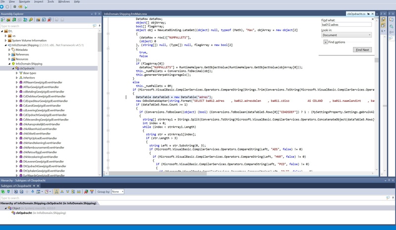Click the NuGet package open icon
The width and height of the screenshot is (396, 230).
(25, 20)
